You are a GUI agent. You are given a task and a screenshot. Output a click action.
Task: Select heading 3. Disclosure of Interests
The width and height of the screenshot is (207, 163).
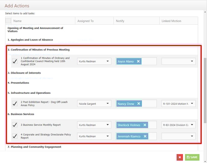click(x=24, y=73)
